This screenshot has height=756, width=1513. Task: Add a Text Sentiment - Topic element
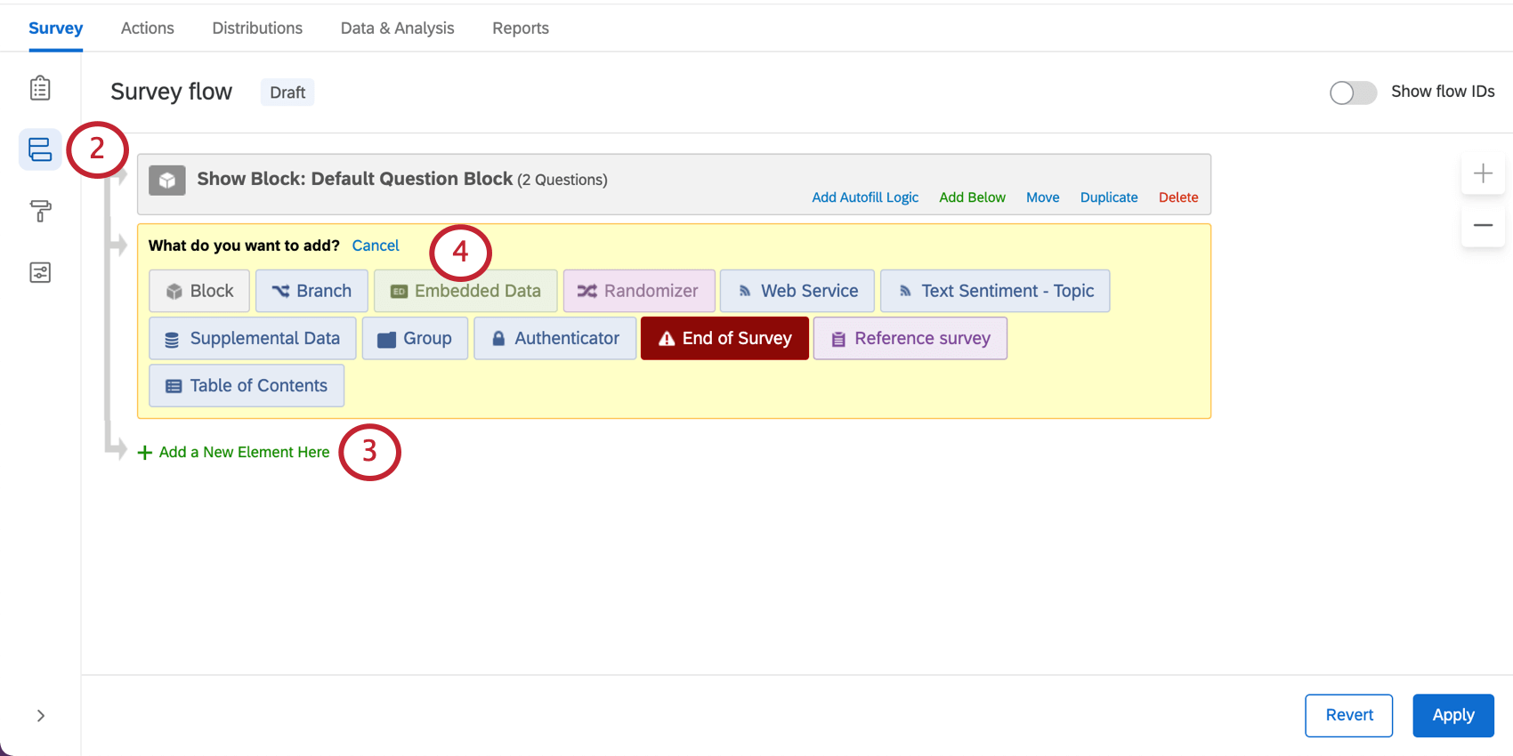click(x=995, y=291)
